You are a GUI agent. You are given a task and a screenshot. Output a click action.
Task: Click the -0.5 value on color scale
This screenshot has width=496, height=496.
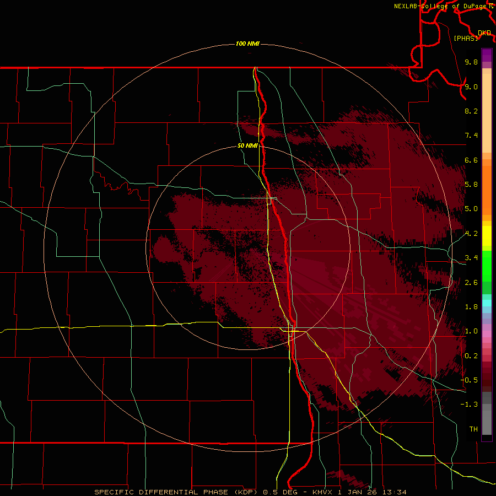469,380
